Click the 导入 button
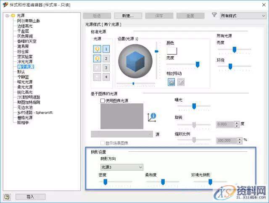This screenshot has width=269, height=203. 30,197
